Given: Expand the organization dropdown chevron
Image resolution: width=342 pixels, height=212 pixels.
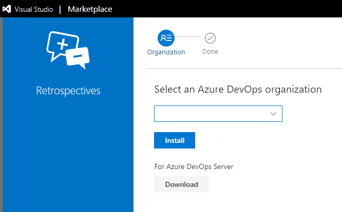Looking at the screenshot, I should pos(273,114).
